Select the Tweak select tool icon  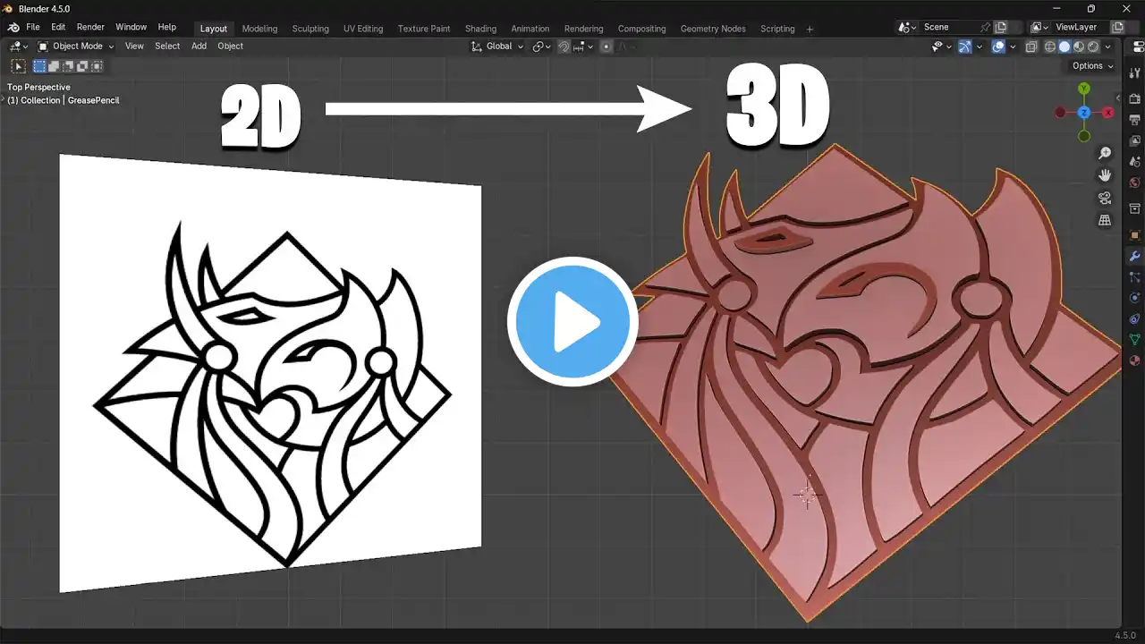coord(18,66)
